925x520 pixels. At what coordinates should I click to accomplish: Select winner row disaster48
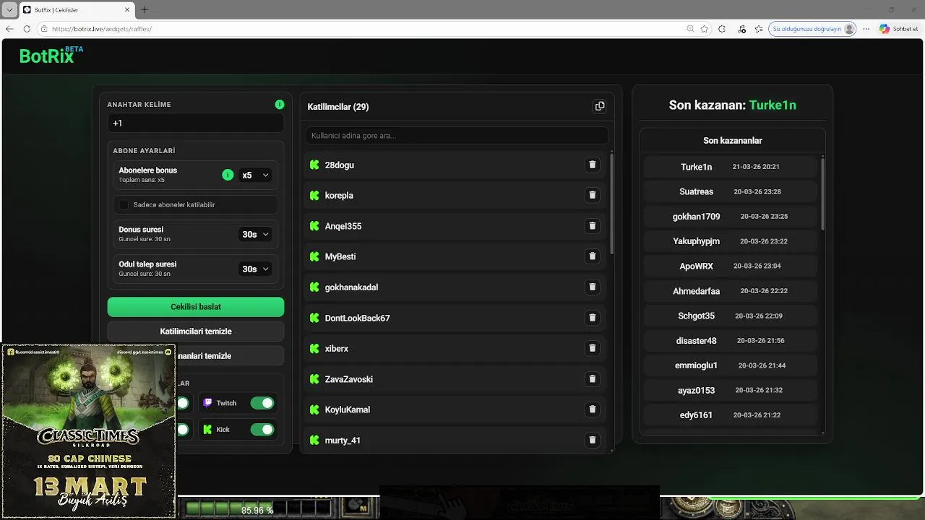coord(731,340)
